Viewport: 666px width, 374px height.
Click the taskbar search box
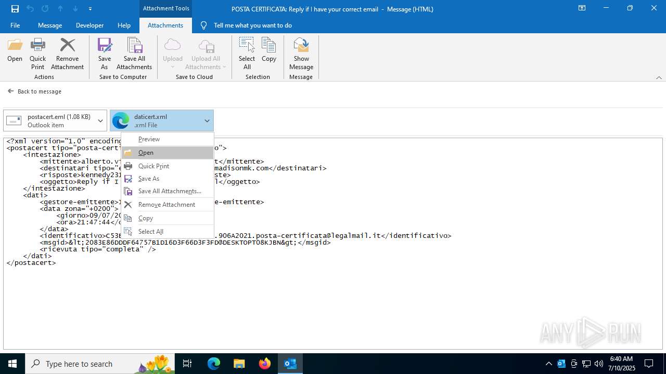point(101,364)
